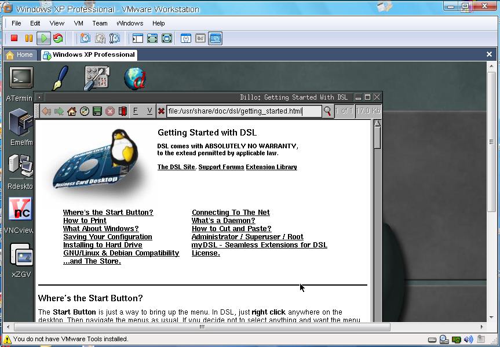Open Dillo's bookmarks book icon
Viewport: 500px width, 347px height.
point(123,111)
